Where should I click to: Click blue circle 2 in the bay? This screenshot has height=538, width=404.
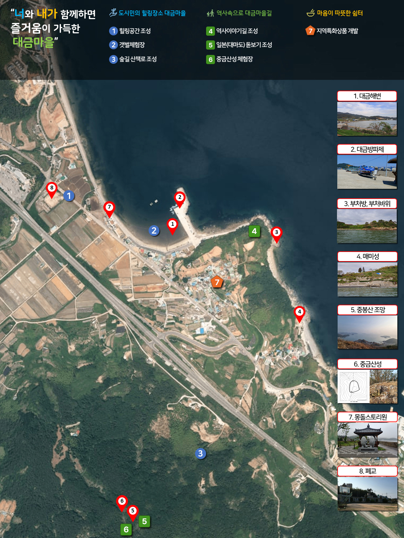(154, 231)
